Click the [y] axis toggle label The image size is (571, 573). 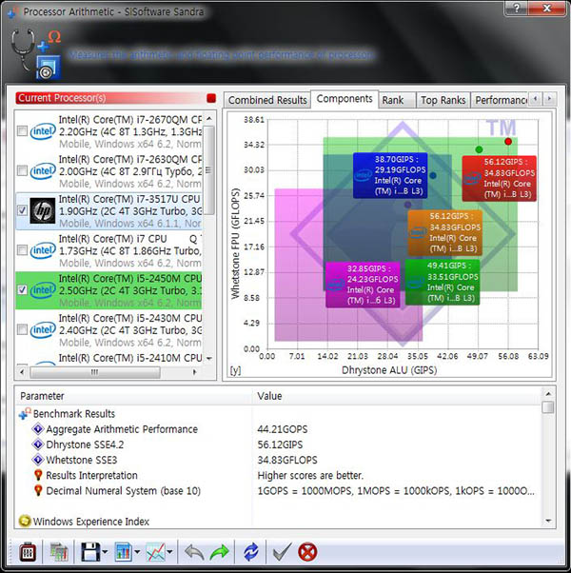235,370
